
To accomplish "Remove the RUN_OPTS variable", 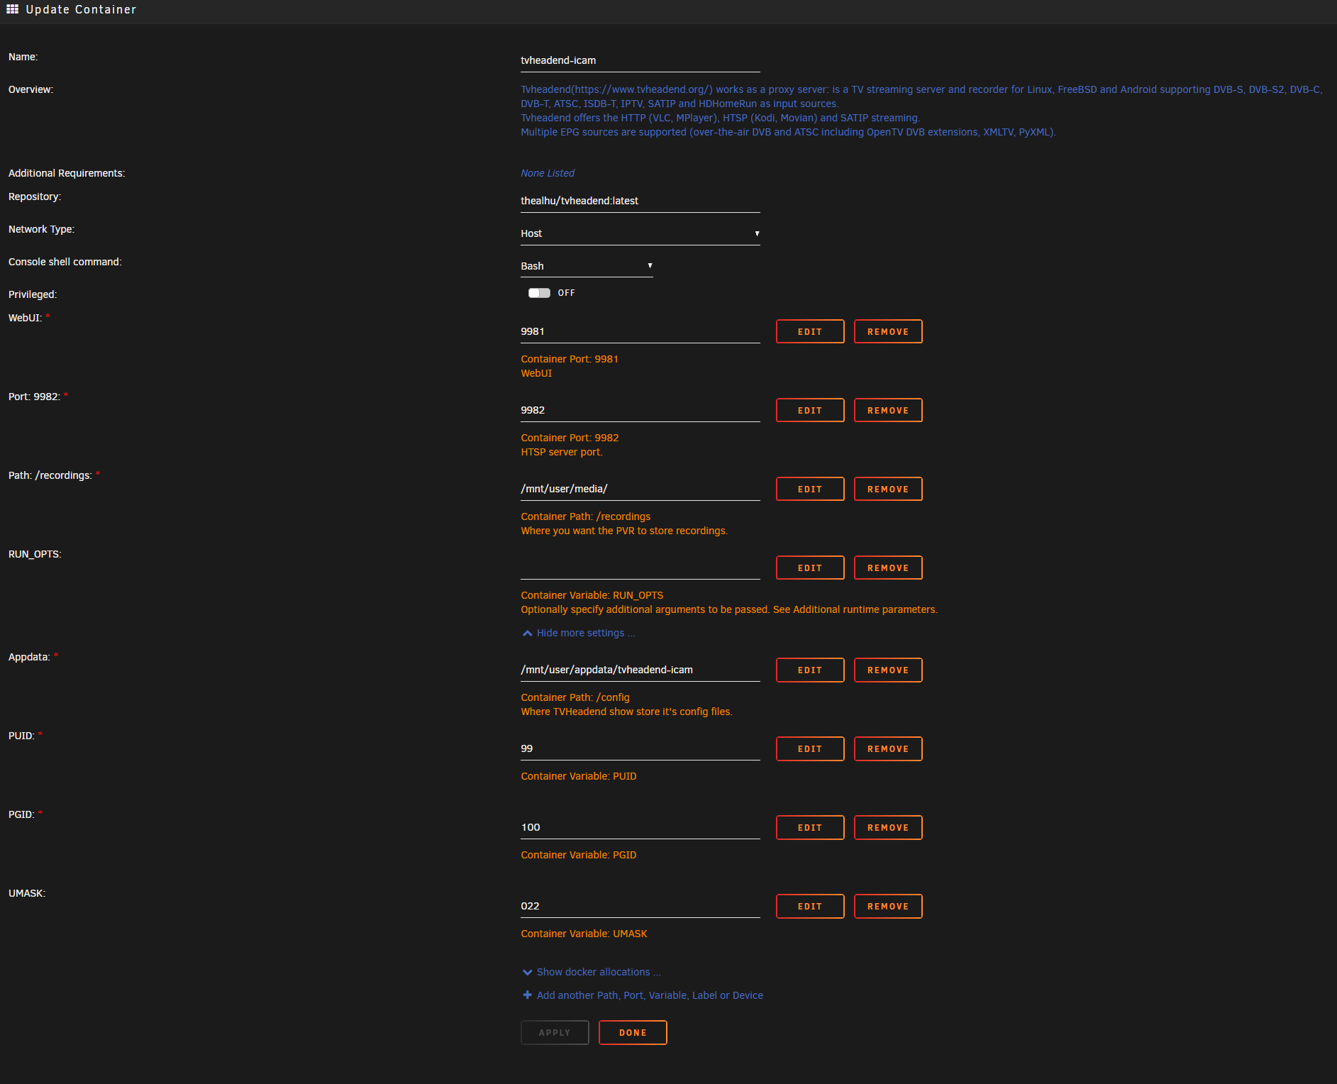I will click(x=888, y=568).
